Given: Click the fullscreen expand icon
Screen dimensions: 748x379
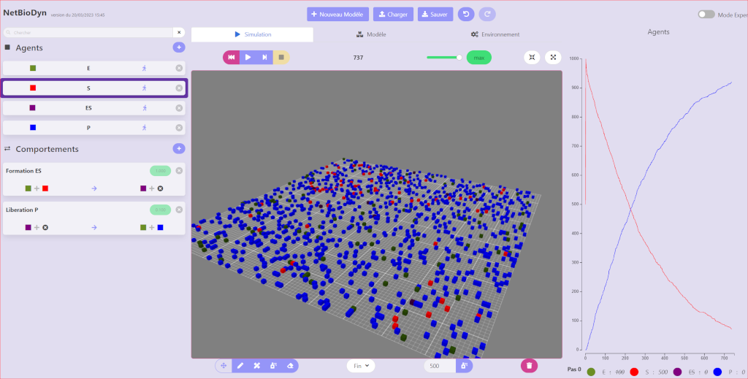Looking at the screenshot, I should pyautogui.click(x=553, y=57).
